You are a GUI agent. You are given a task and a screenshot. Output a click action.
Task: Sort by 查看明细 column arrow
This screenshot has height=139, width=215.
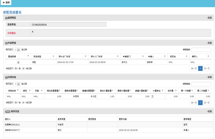pyautogui.click(x=28, y=56)
